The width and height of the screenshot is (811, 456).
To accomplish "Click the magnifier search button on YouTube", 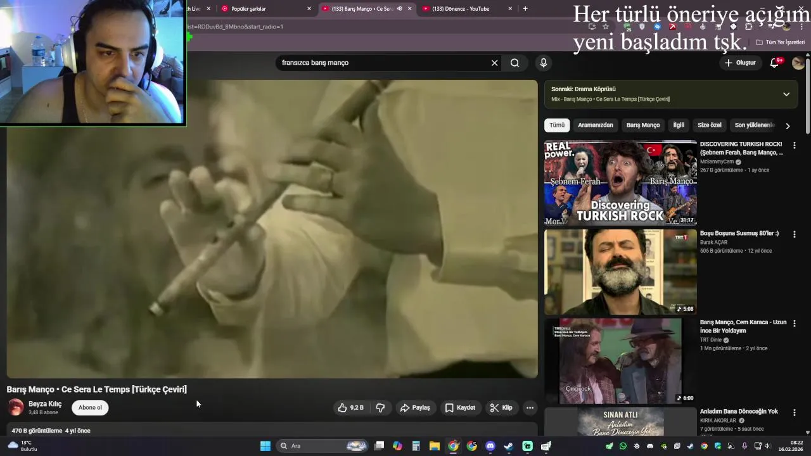I will 514,63.
